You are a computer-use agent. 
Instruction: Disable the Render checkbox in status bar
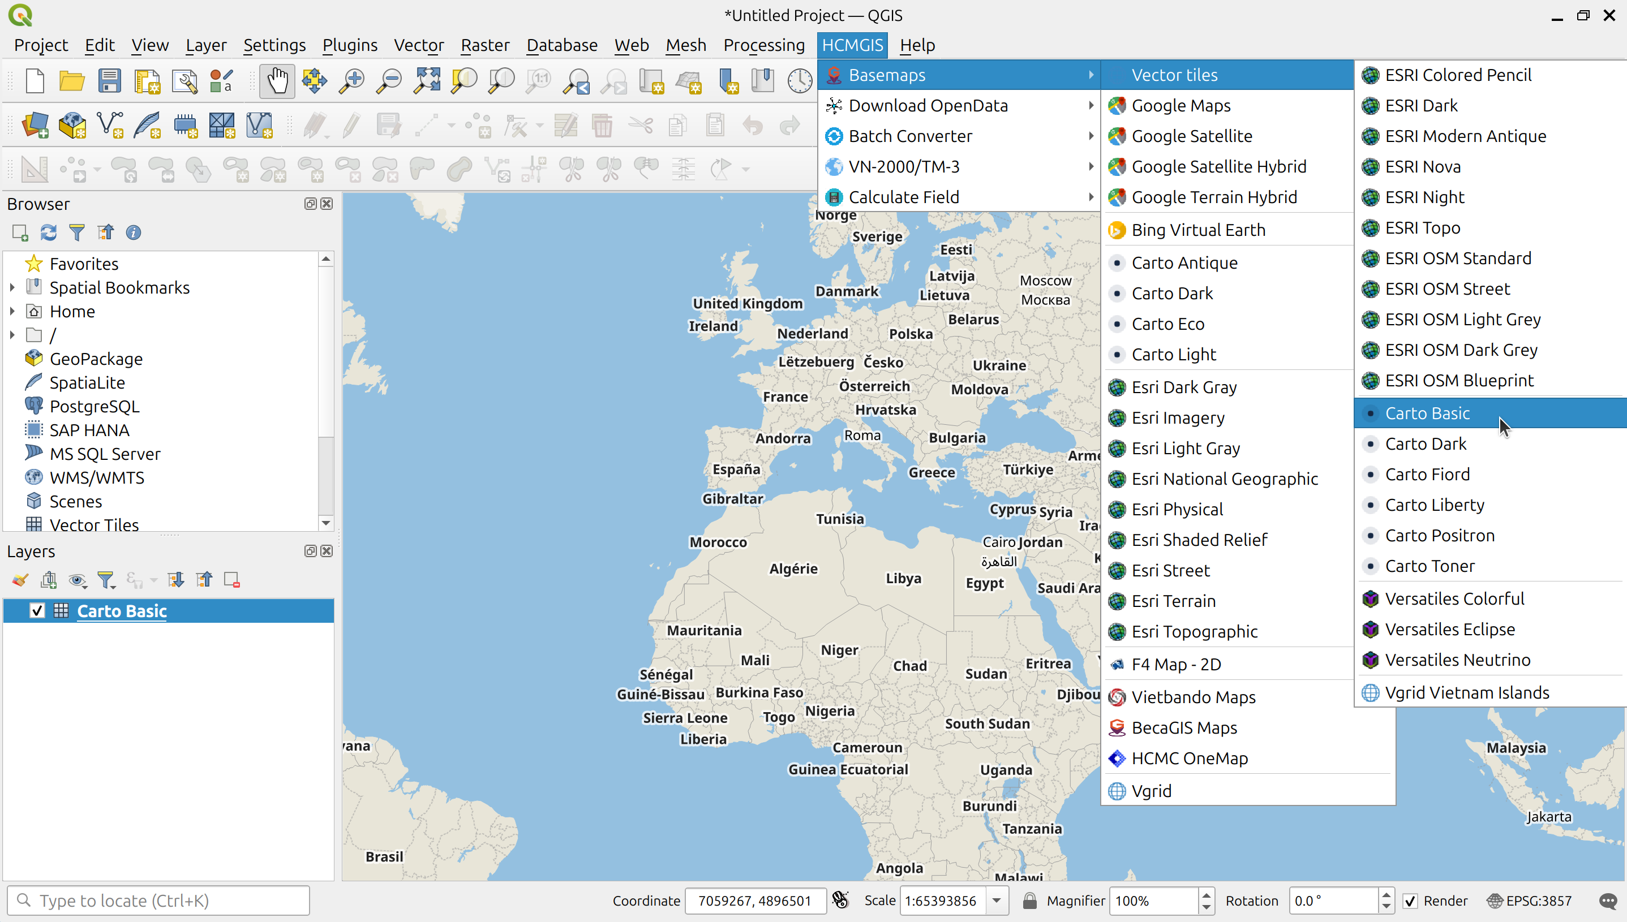click(x=1410, y=900)
